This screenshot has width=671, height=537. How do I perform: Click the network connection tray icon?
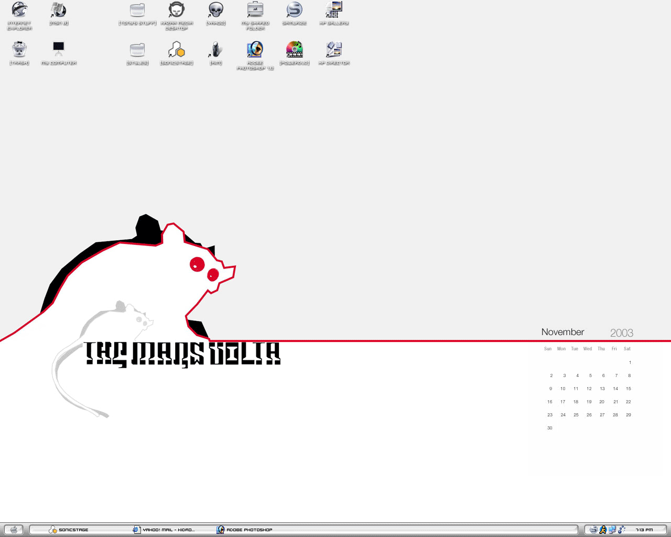[612, 530]
